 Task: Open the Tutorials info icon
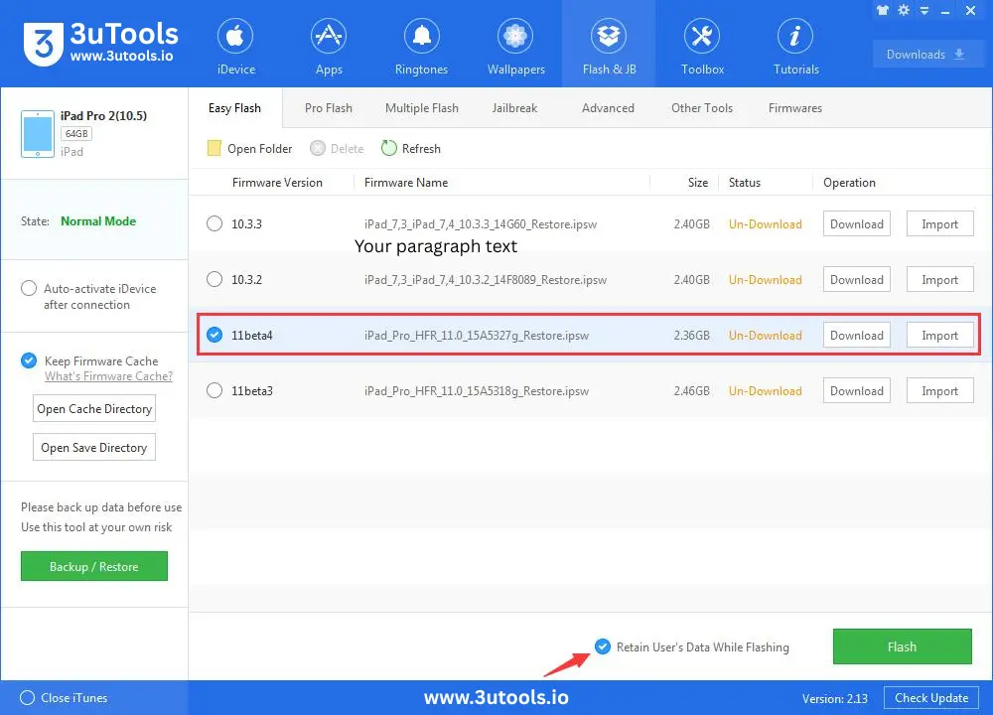click(795, 38)
